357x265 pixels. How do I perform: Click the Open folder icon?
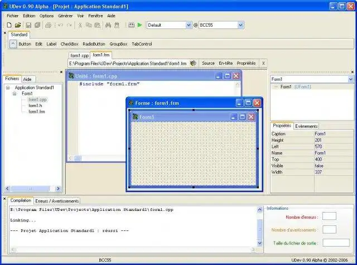point(18,25)
